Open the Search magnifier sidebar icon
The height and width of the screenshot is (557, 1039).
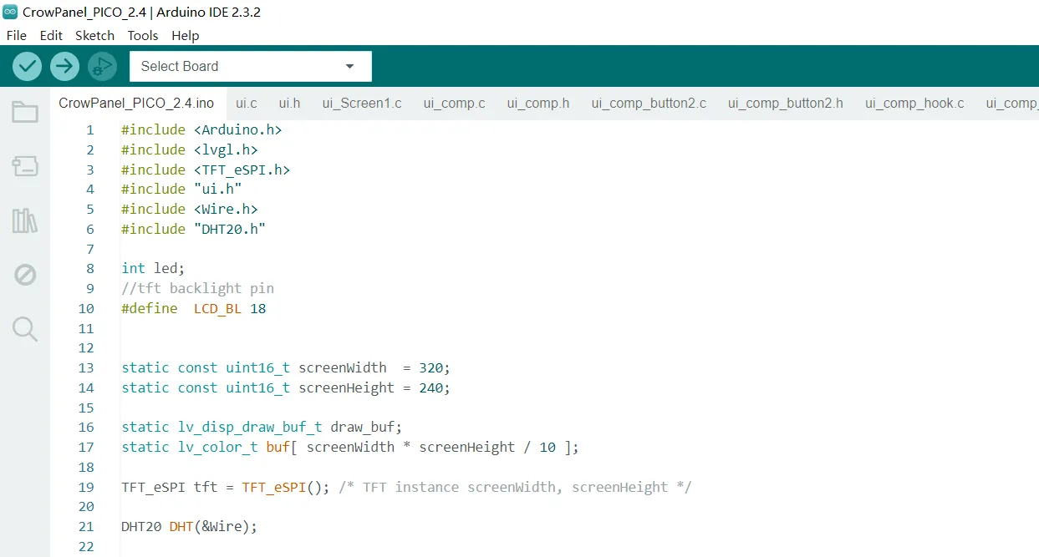(25, 329)
